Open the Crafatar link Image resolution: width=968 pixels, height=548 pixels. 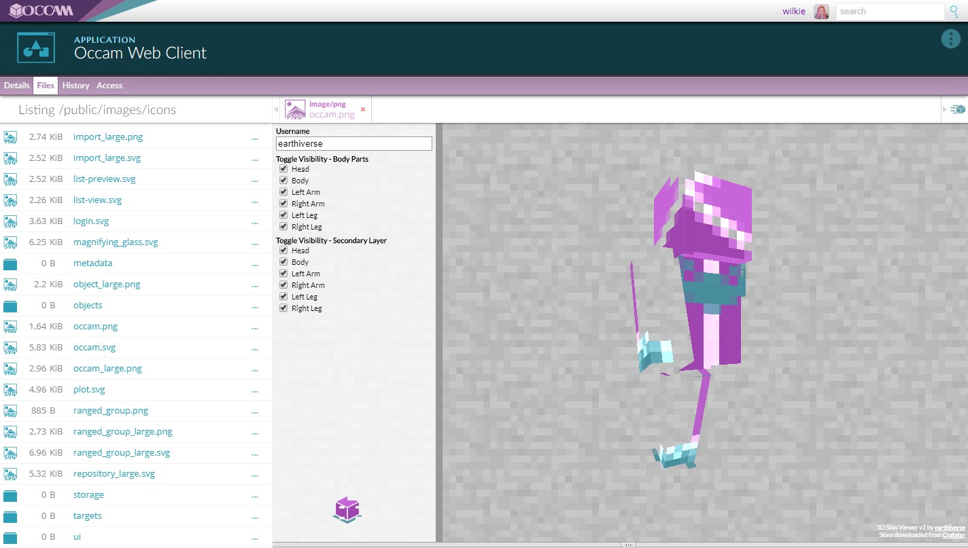pyautogui.click(x=954, y=535)
